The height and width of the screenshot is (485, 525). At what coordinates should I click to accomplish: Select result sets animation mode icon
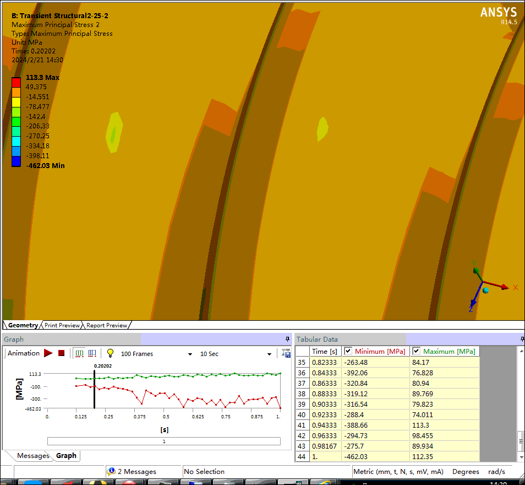click(x=92, y=353)
